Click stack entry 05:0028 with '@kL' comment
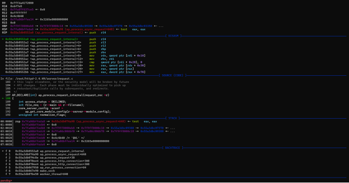The height and width of the screenshot is (183, 349). point(42,138)
